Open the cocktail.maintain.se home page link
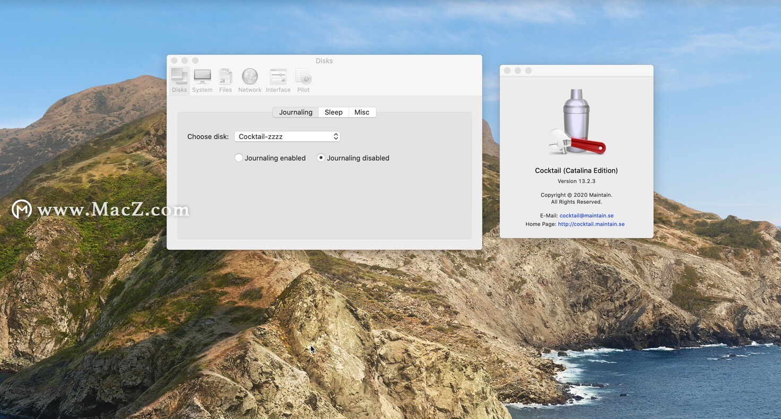This screenshot has width=781, height=419. pos(591,224)
